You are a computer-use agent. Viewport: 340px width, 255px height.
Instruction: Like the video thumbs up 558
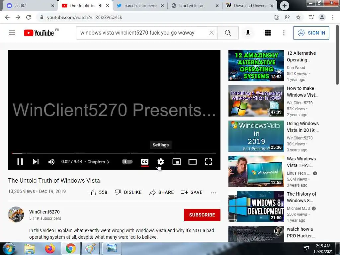(x=98, y=192)
